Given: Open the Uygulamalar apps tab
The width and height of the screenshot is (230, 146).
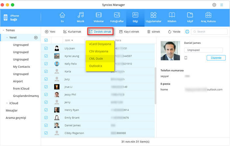Looking at the screenshot, I should [153, 18].
